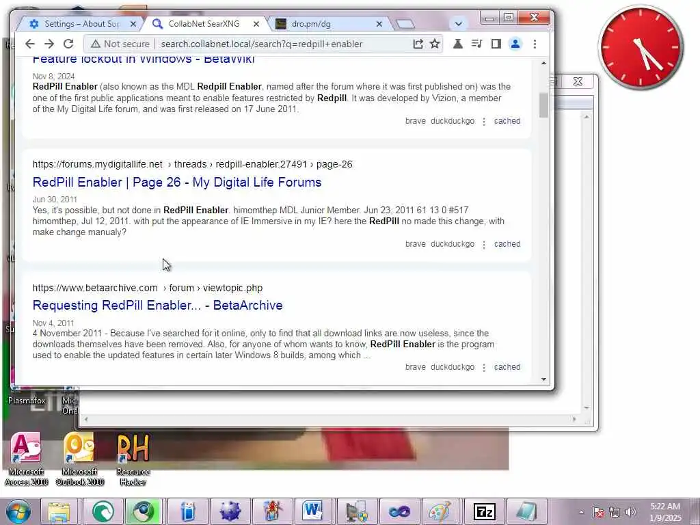Open Microsoft Word from the taskbar
The width and height of the screenshot is (700, 525).
(x=312, y=511)
